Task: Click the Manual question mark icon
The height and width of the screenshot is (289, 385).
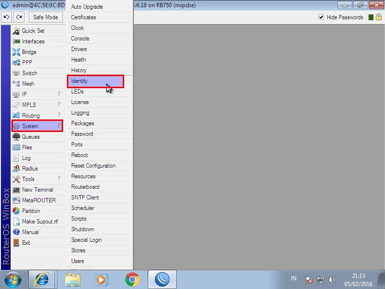Action: (x=16, y=232)
